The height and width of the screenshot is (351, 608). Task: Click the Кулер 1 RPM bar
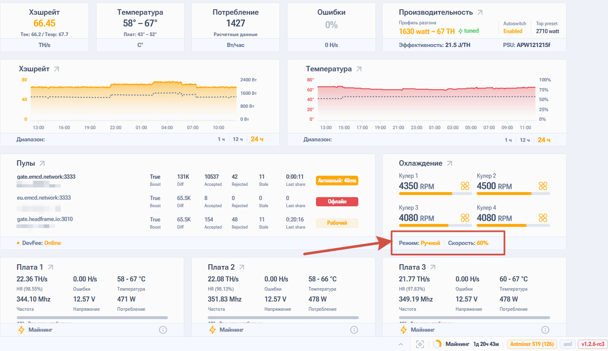point(435,194)
